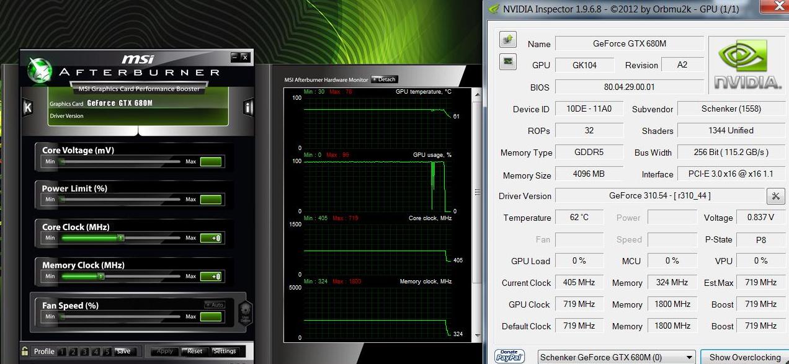789x364 pixels.
Task: Click the Fan Speed value box
Action: (211, 317)
